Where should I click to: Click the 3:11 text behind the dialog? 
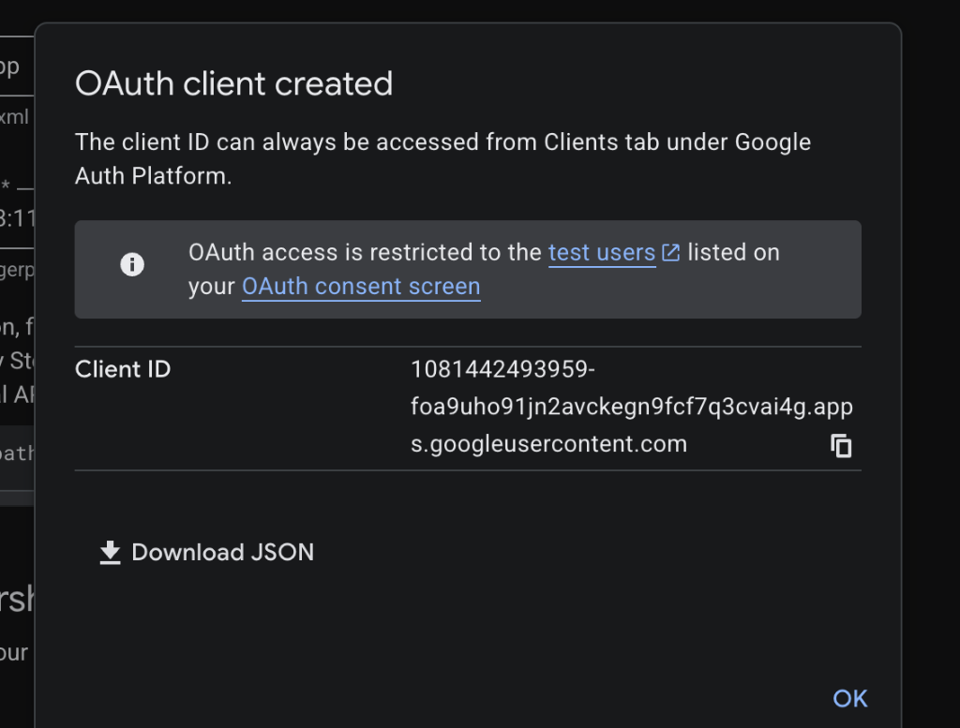[17, 217]
